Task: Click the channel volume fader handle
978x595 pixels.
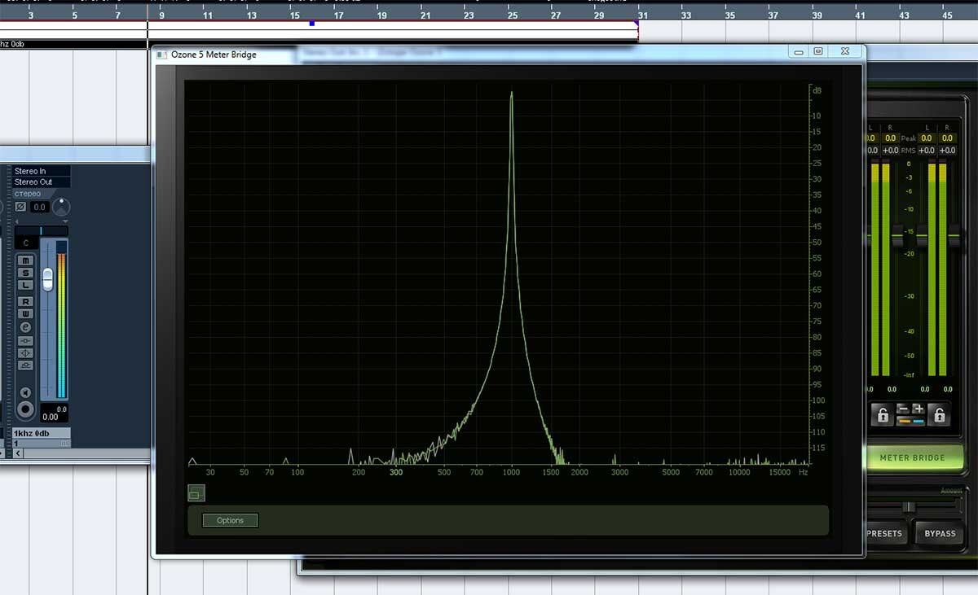Action: pyautogui.click(x=47, y=279)
